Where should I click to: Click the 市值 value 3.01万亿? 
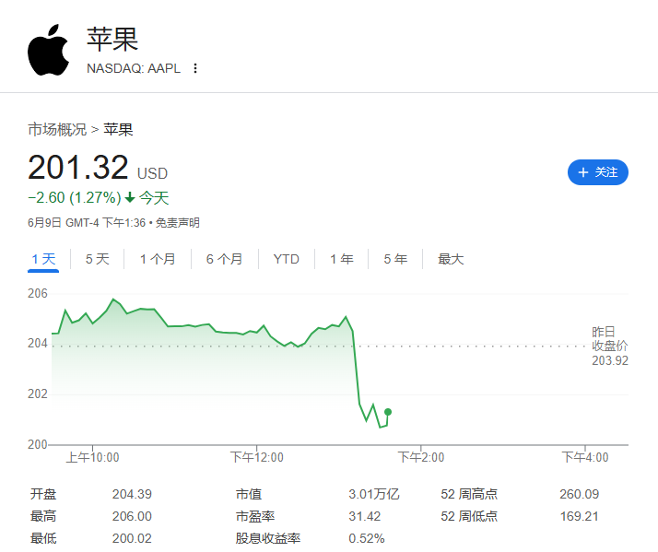coord(374,494)
